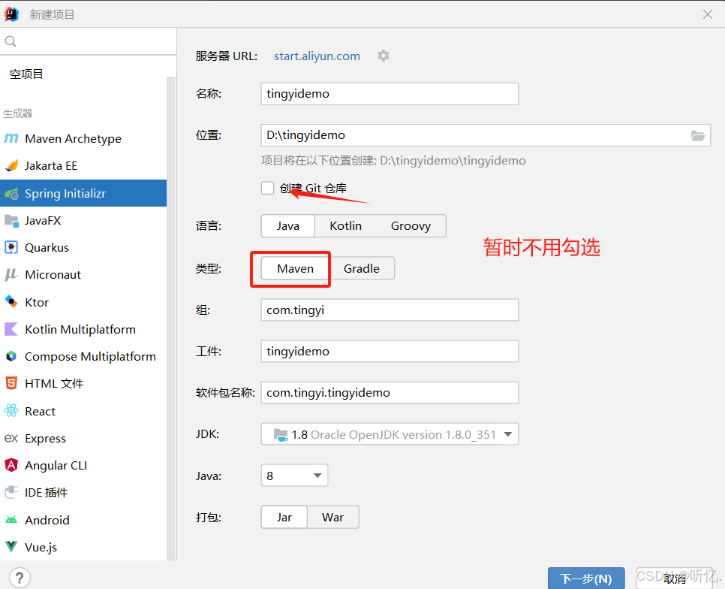Open server URL settings gear

point(384,56)
